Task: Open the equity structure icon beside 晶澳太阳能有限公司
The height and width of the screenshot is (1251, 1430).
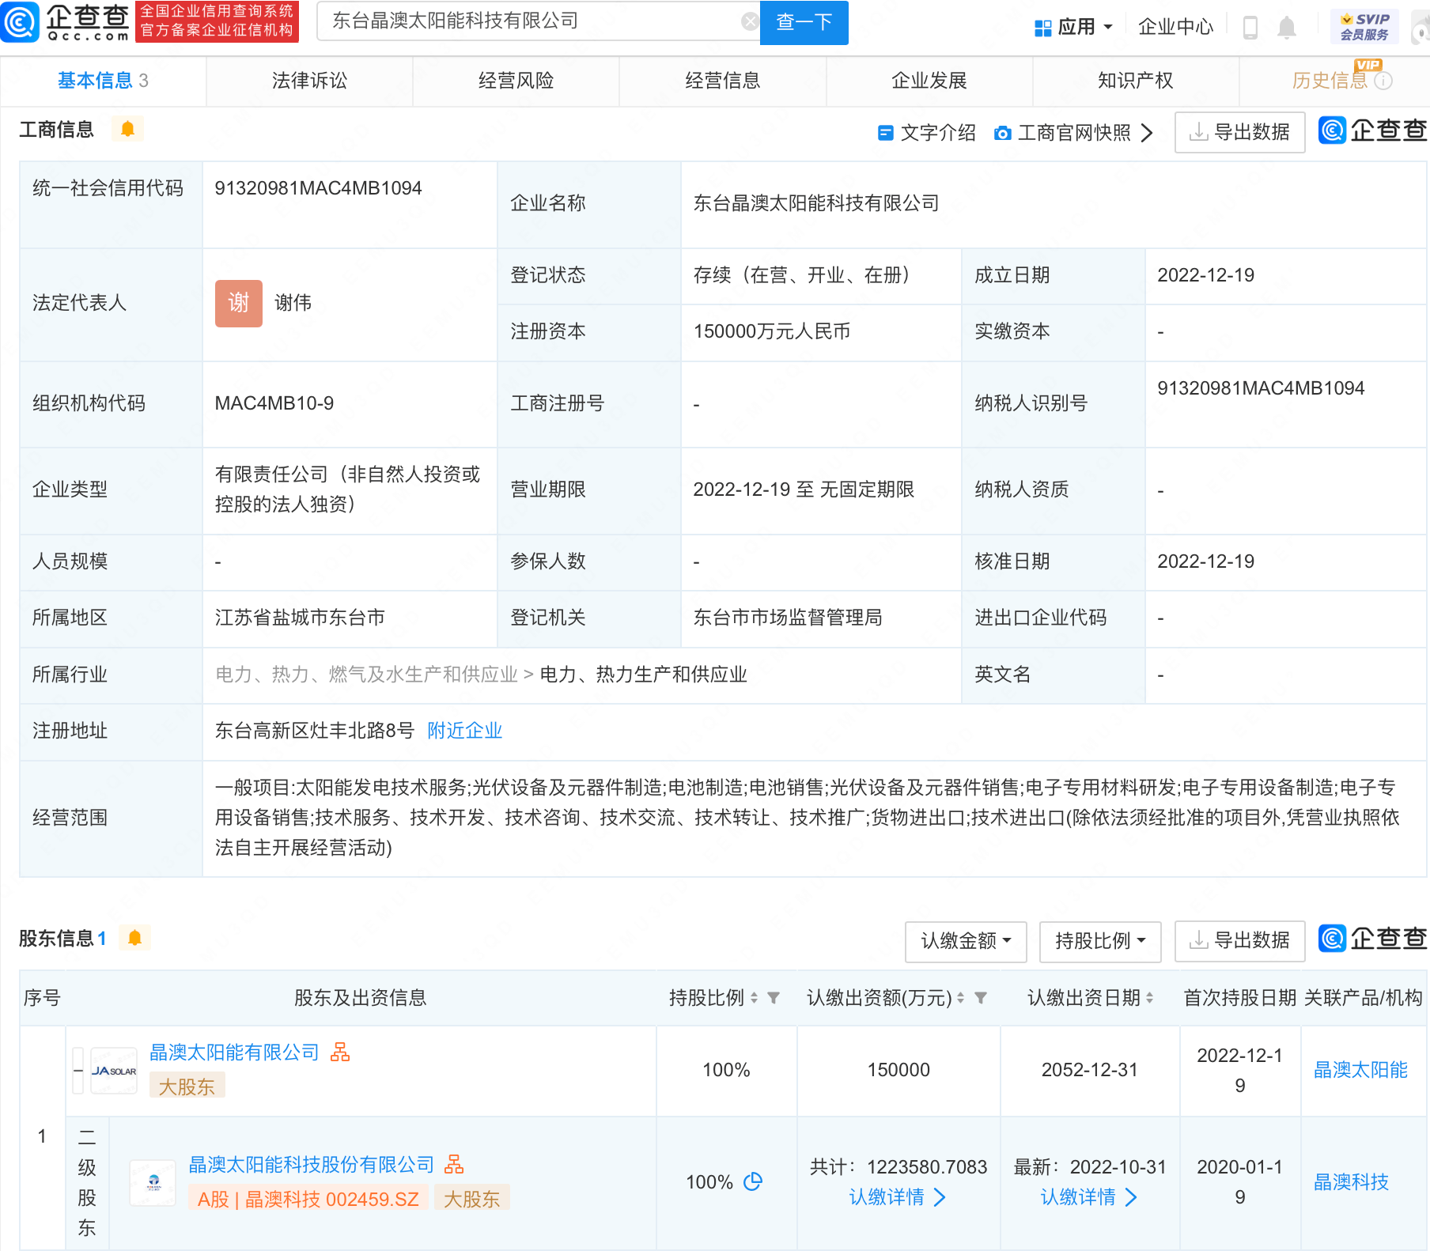Action: (x=340, y=1052)
